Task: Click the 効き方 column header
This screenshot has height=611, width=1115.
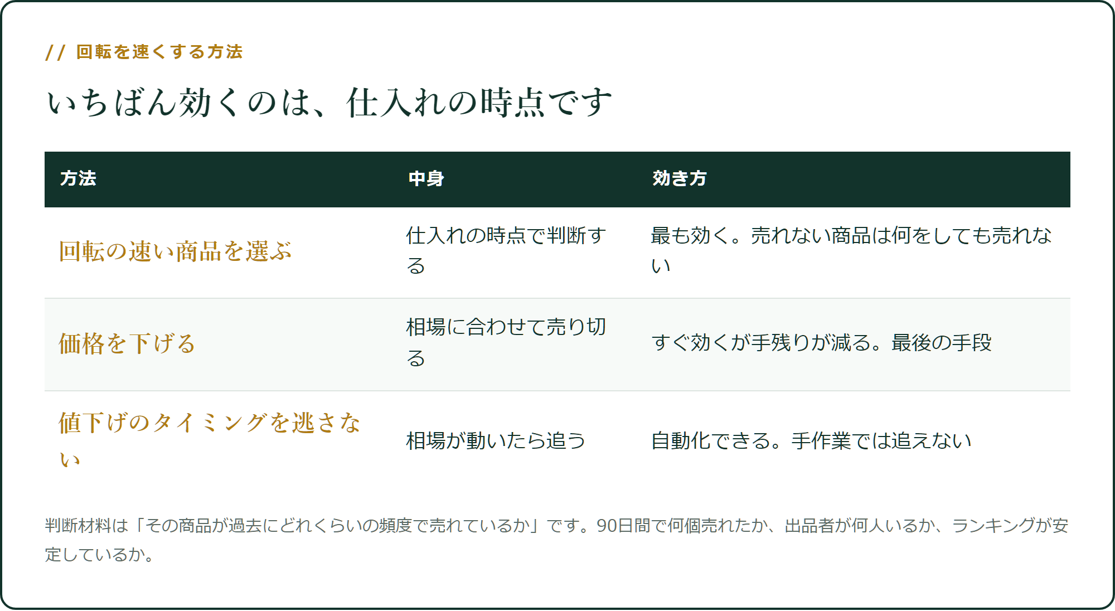Action: point(680,179)
